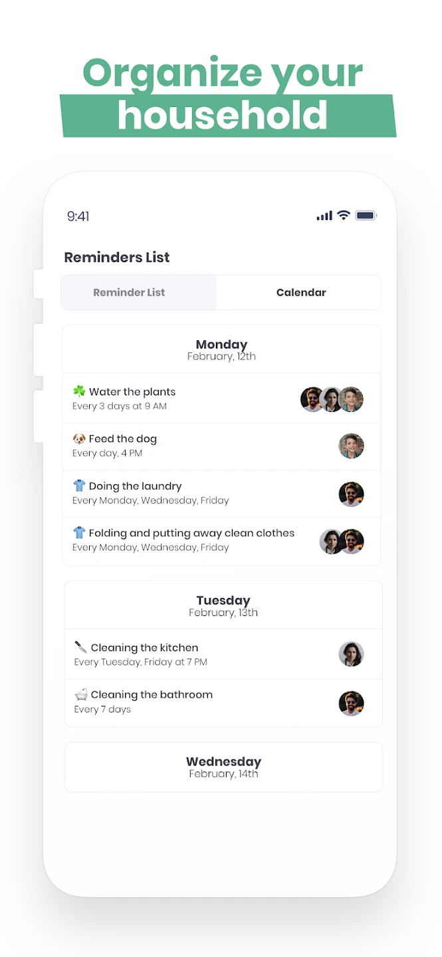
Task: Click the shirt icon beside Doing the laundry
Action: (79, 486)
